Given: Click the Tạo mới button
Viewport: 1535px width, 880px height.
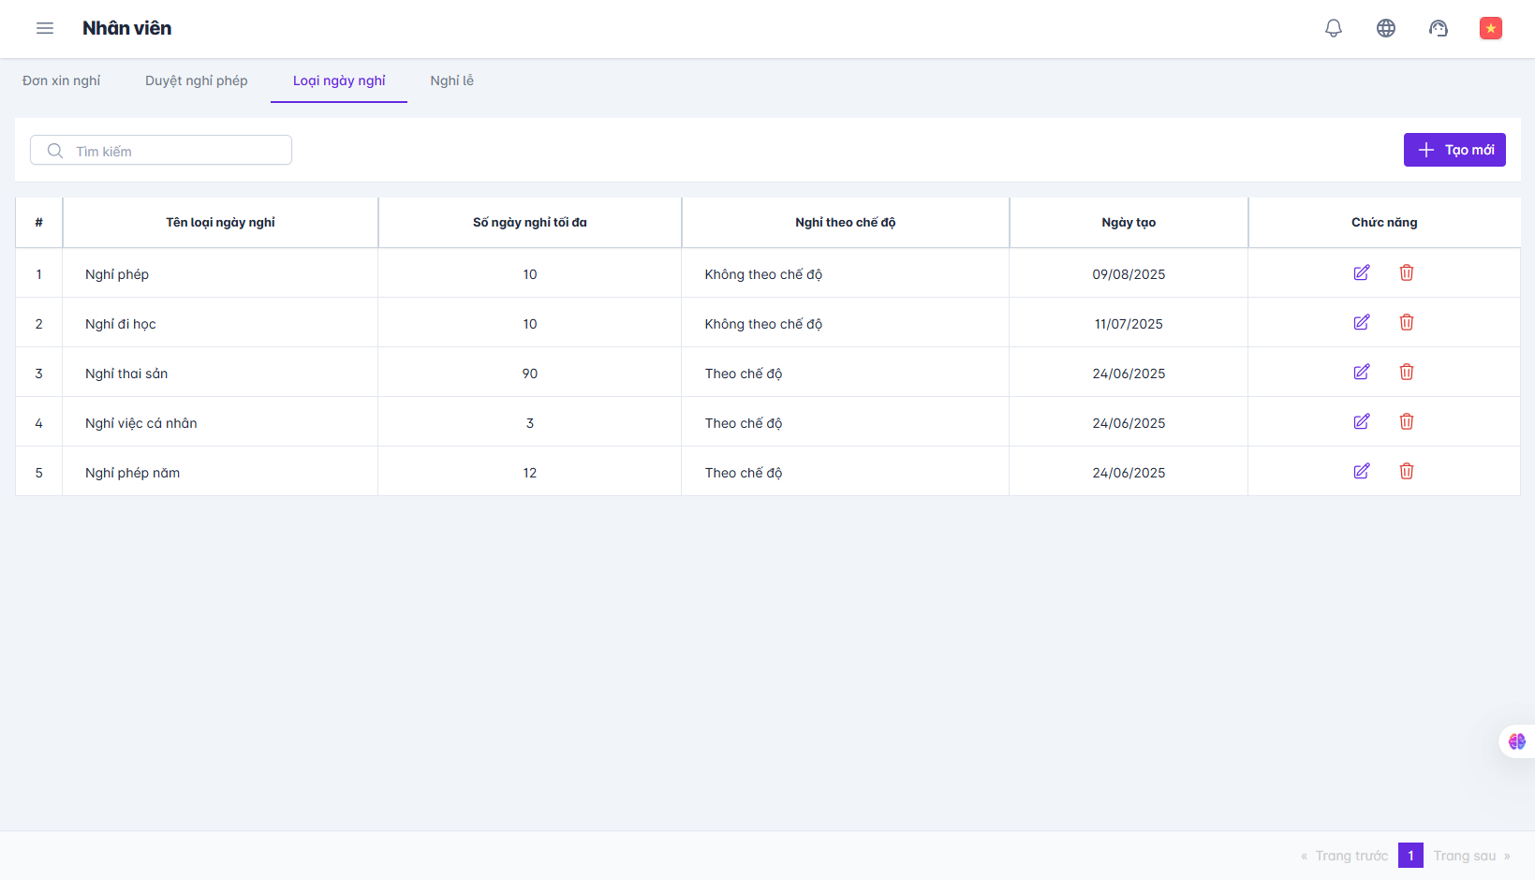Looking at the screenshot, I should 1454,150.
